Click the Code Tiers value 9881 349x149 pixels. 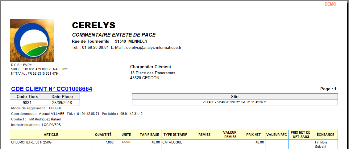pyautogui.click(x=27, y=102)
